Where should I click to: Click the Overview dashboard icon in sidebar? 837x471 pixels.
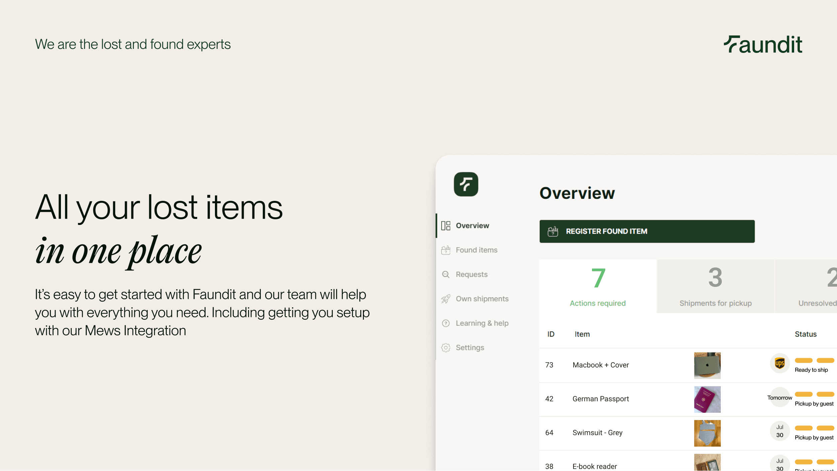[x=445, y=226]
